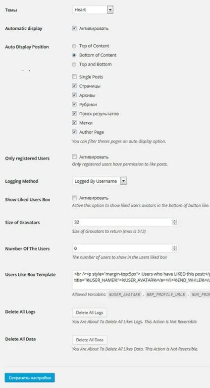This screenshot has height=388, width=210.
Task: Uncheck the Архивы checkbox
Action: (74, 95)
